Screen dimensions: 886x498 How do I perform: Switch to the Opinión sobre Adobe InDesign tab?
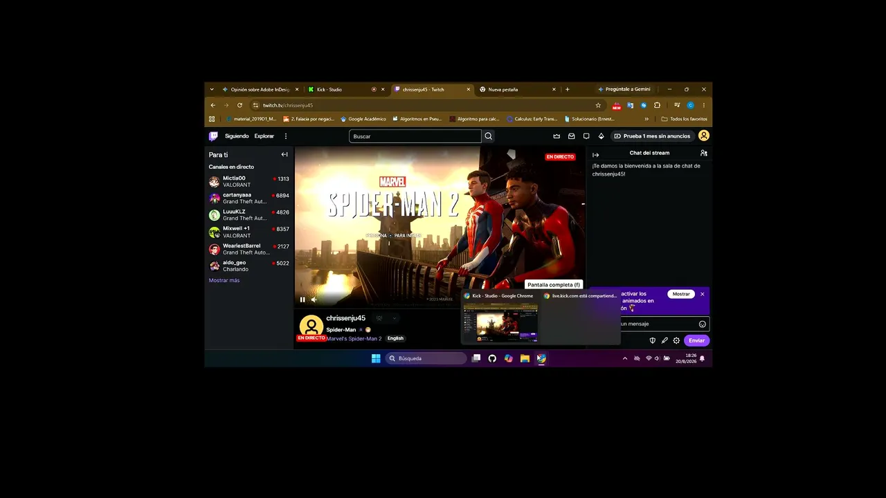click(x=260, y=89)
